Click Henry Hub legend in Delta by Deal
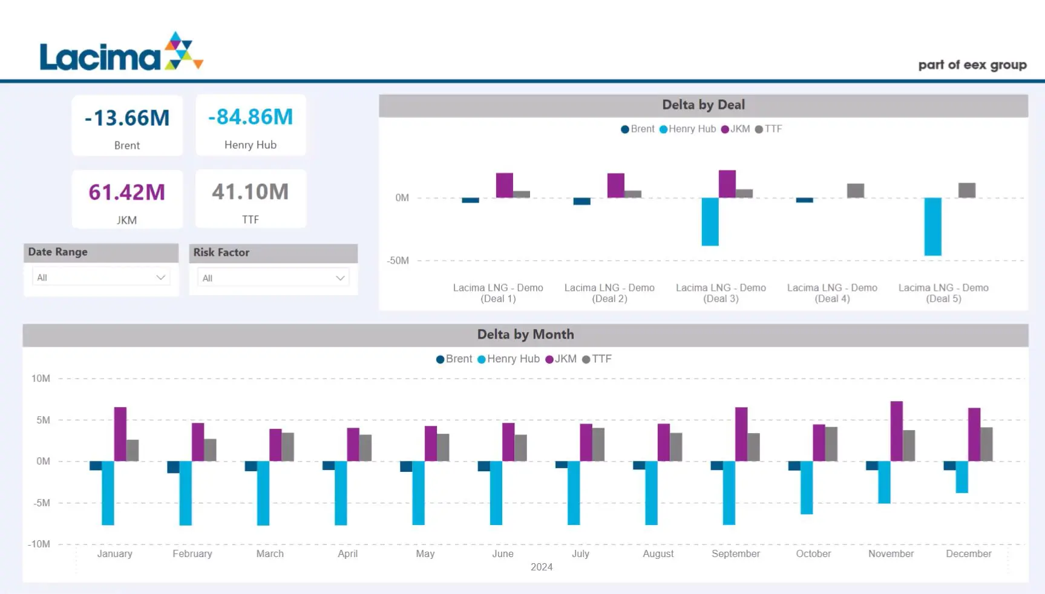 tap(687, 129)
